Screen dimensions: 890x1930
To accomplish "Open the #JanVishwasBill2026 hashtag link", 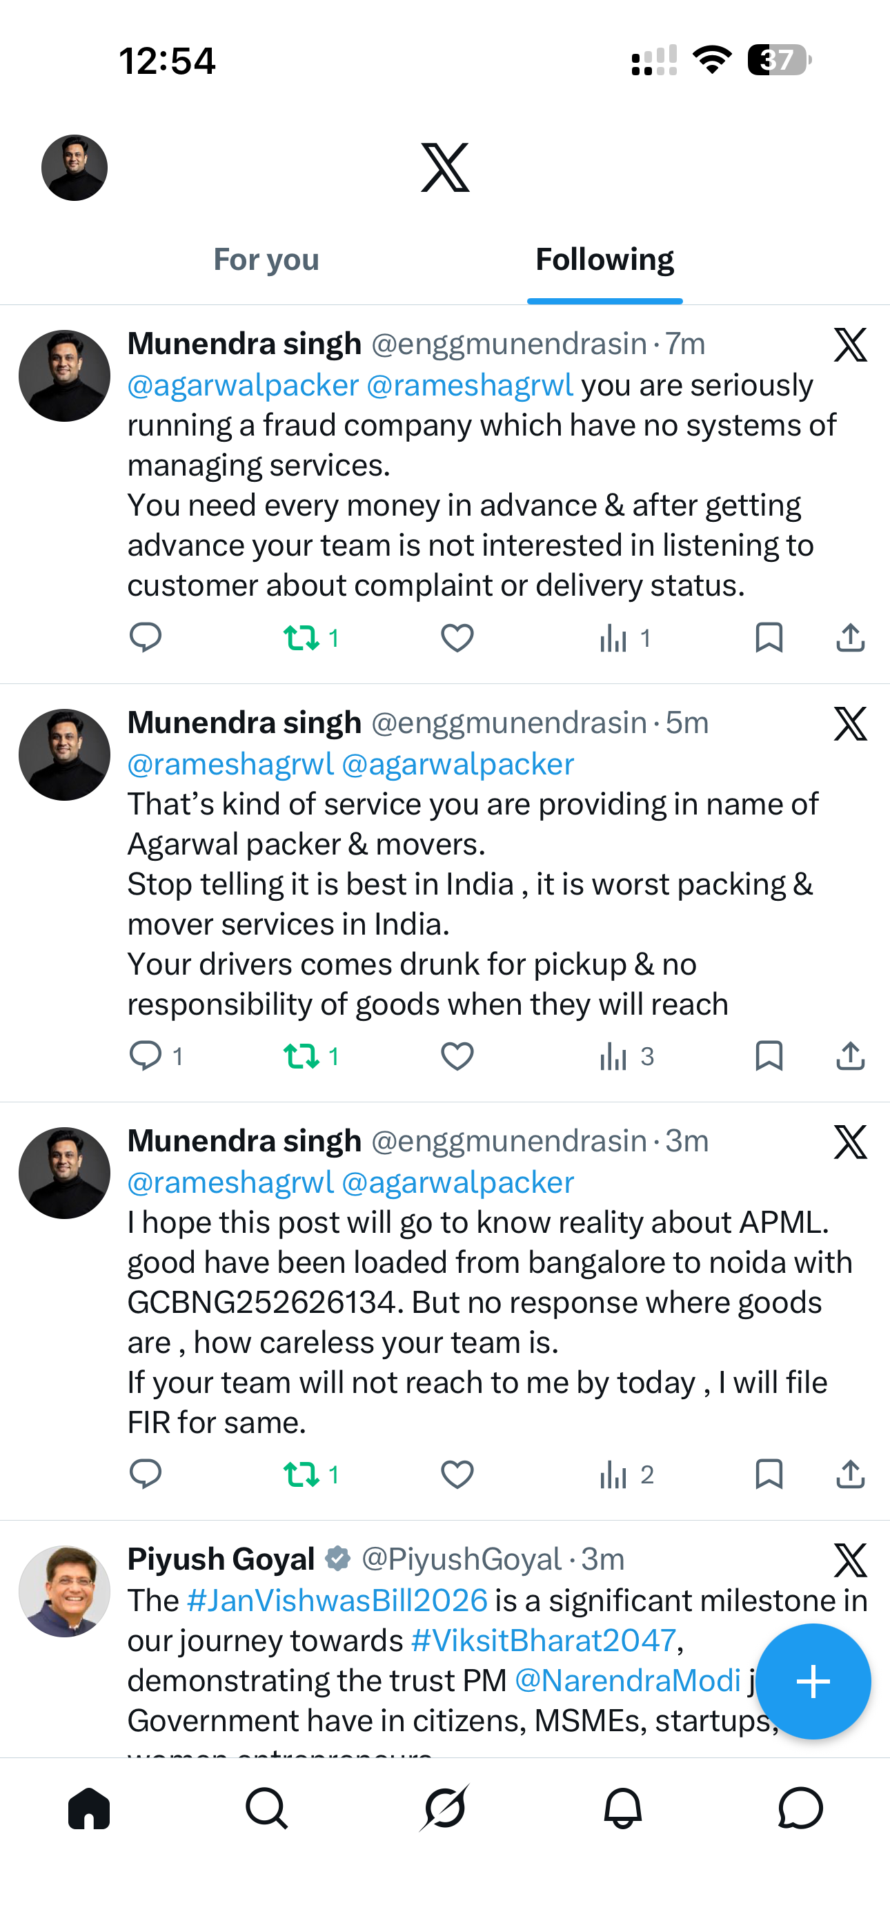I will [x=337, y=1600].
